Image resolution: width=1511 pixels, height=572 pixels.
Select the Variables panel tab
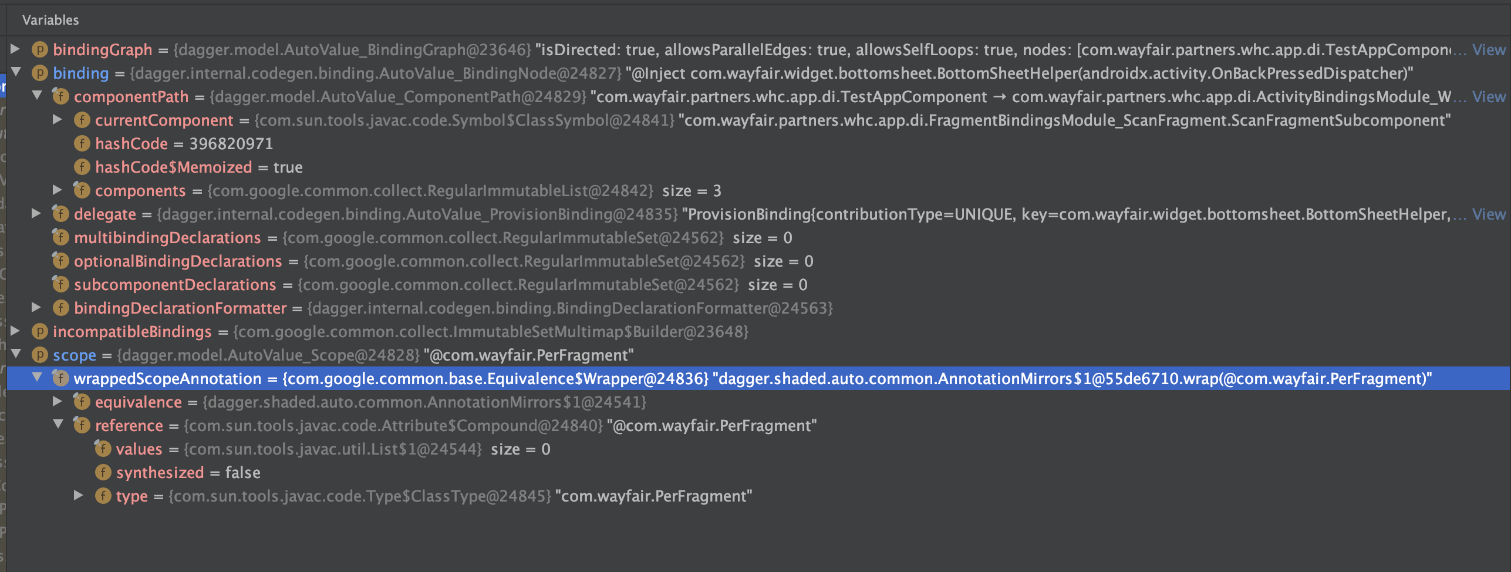[50, 19]
